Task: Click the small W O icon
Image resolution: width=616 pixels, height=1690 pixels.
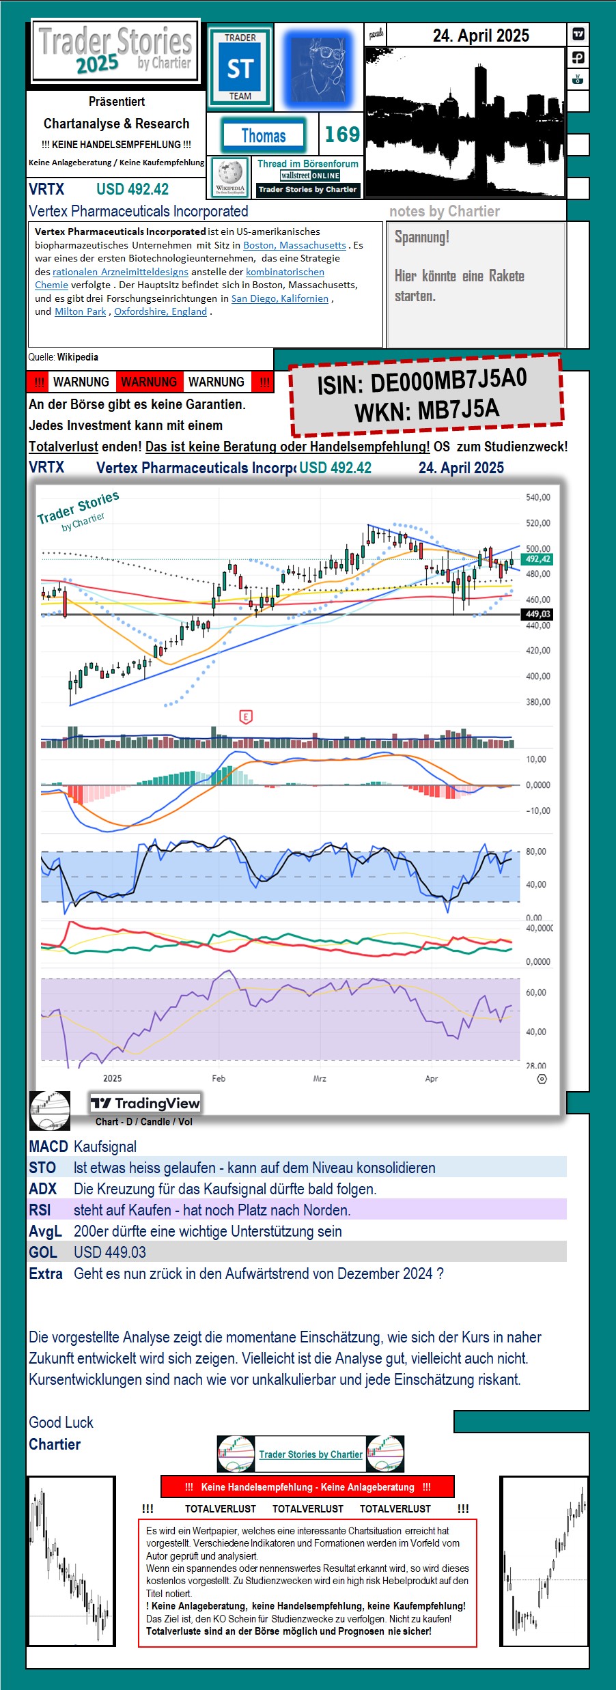Action: [x=578, y=79]
